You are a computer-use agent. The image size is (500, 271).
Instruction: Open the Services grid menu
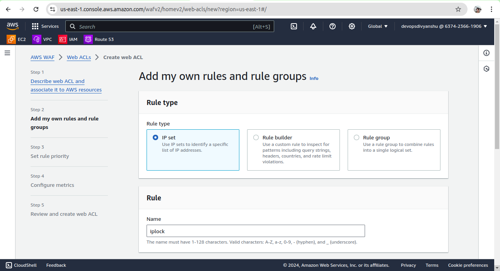coord(45,26)
